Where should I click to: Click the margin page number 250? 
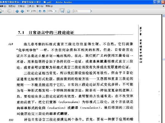(x=11, y=120)
